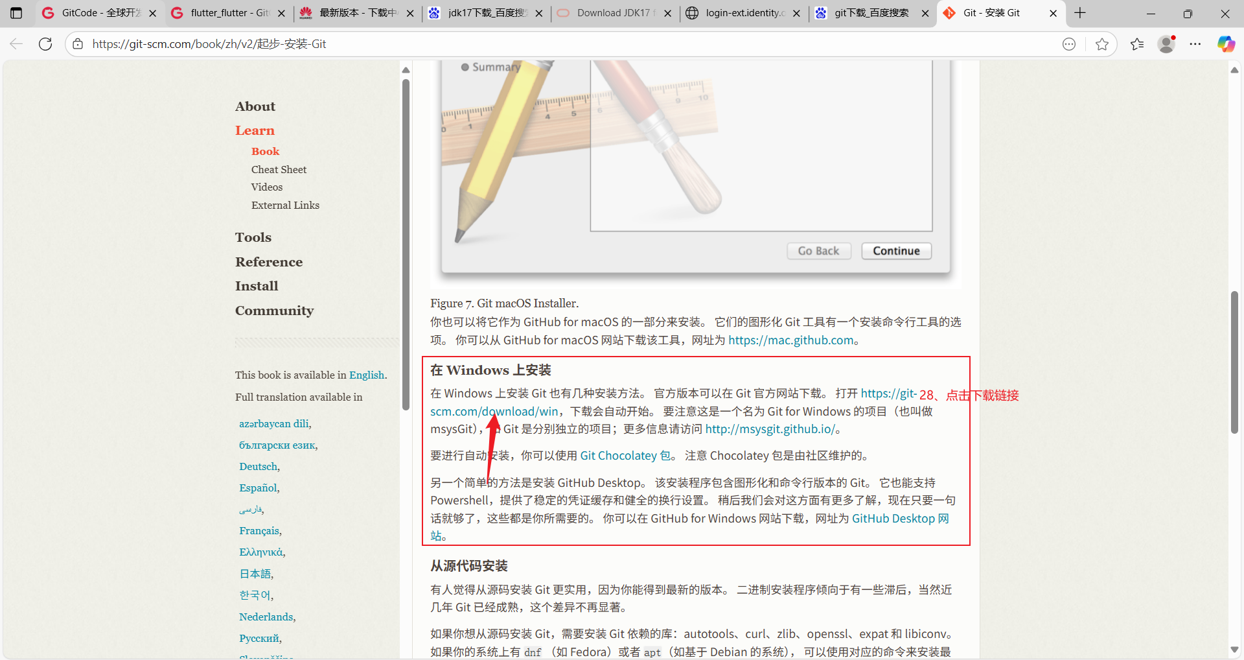Open the chat bubble icon in address bar
The height and width of the screenshot is (660, 1244).
1069,44
